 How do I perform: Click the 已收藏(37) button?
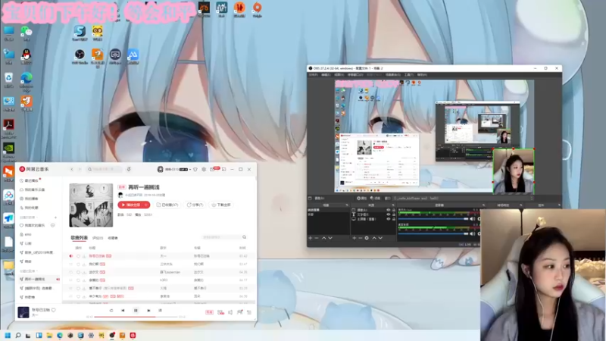pos(167,205)
